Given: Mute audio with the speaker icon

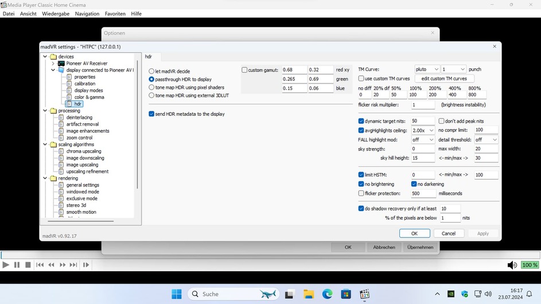Looking at the screenshot, I should click(512, 265).
